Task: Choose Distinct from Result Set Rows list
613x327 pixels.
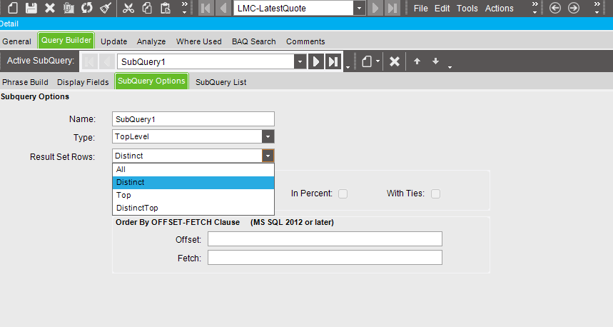Action: [x=193, y=182]
